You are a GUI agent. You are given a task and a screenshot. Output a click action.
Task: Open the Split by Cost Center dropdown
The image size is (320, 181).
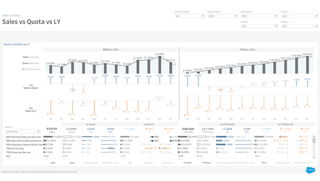(22, 131)
